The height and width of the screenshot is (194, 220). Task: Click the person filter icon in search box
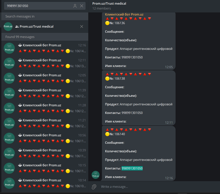(75, 6)
